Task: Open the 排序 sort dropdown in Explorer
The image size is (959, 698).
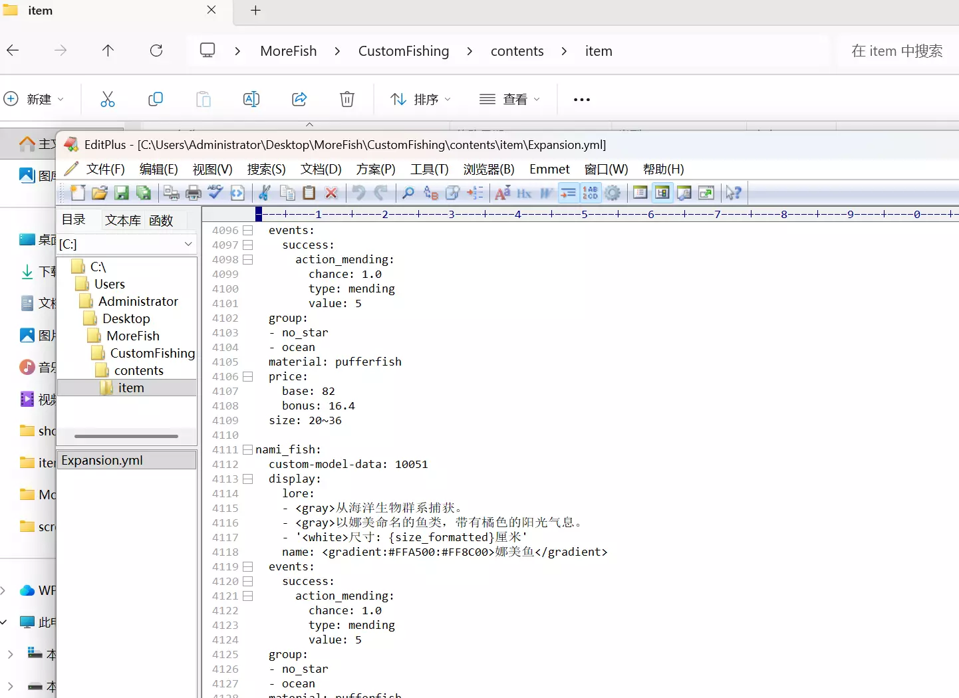Action: click(x=420, y=99)
